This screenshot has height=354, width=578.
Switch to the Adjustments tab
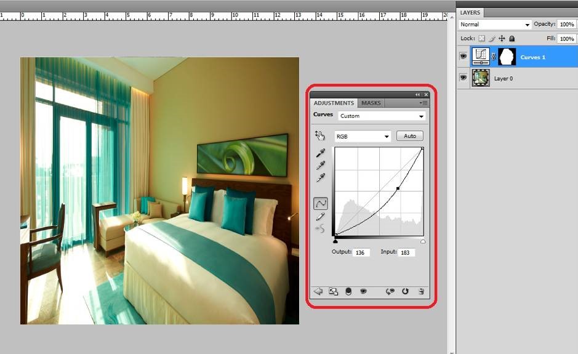(334, 103)
